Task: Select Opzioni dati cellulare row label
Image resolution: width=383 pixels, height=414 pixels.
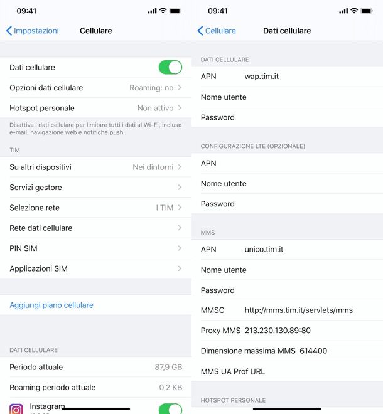Action: 46,88
